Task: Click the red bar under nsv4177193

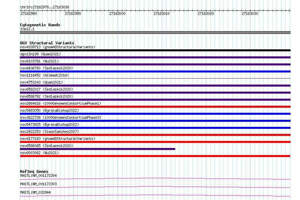Action: coord(155,142)
